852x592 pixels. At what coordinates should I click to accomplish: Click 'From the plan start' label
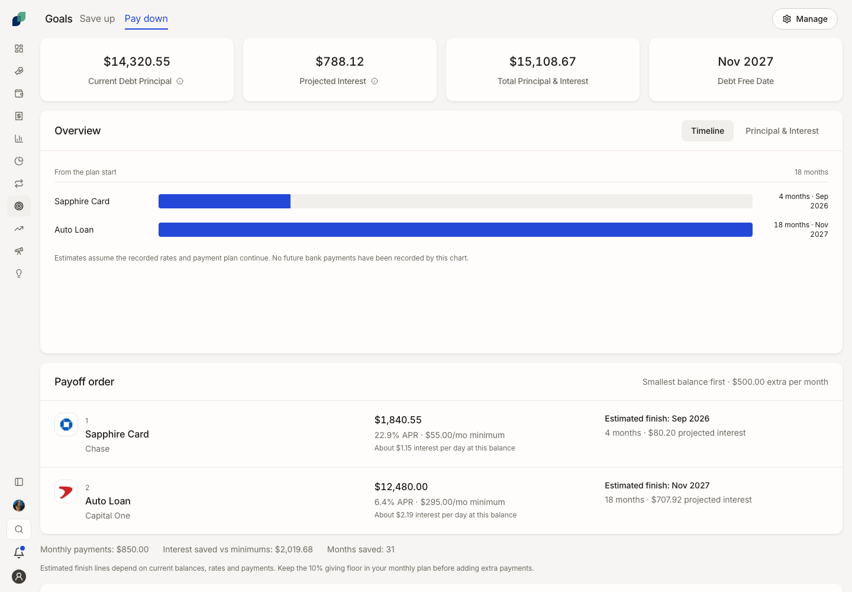click(85, 172)
